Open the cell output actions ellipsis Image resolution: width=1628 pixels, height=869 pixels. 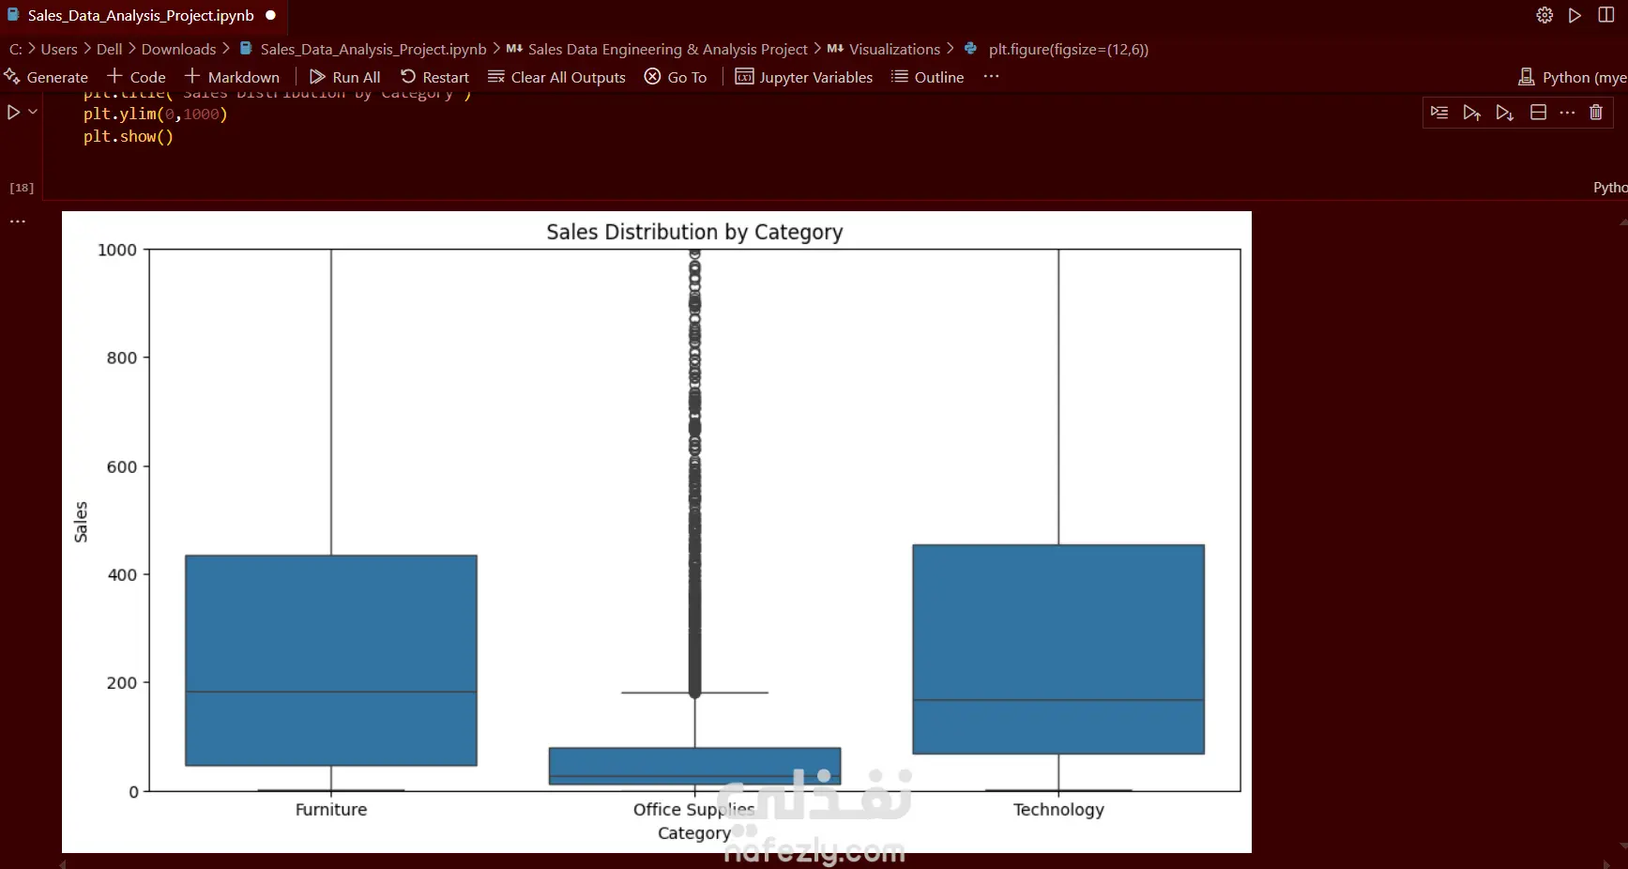point(18,221)
